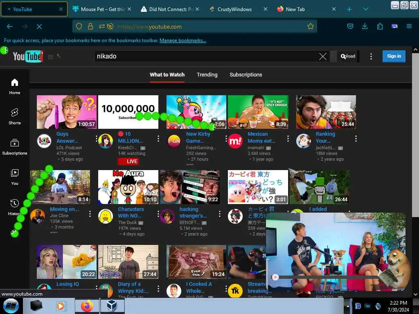Click the mini player progress slider handle

coord(275,277)
